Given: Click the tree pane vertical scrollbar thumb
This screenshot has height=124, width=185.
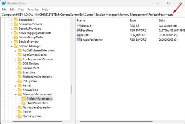Looking at the screenshot, I should [72, 89].
